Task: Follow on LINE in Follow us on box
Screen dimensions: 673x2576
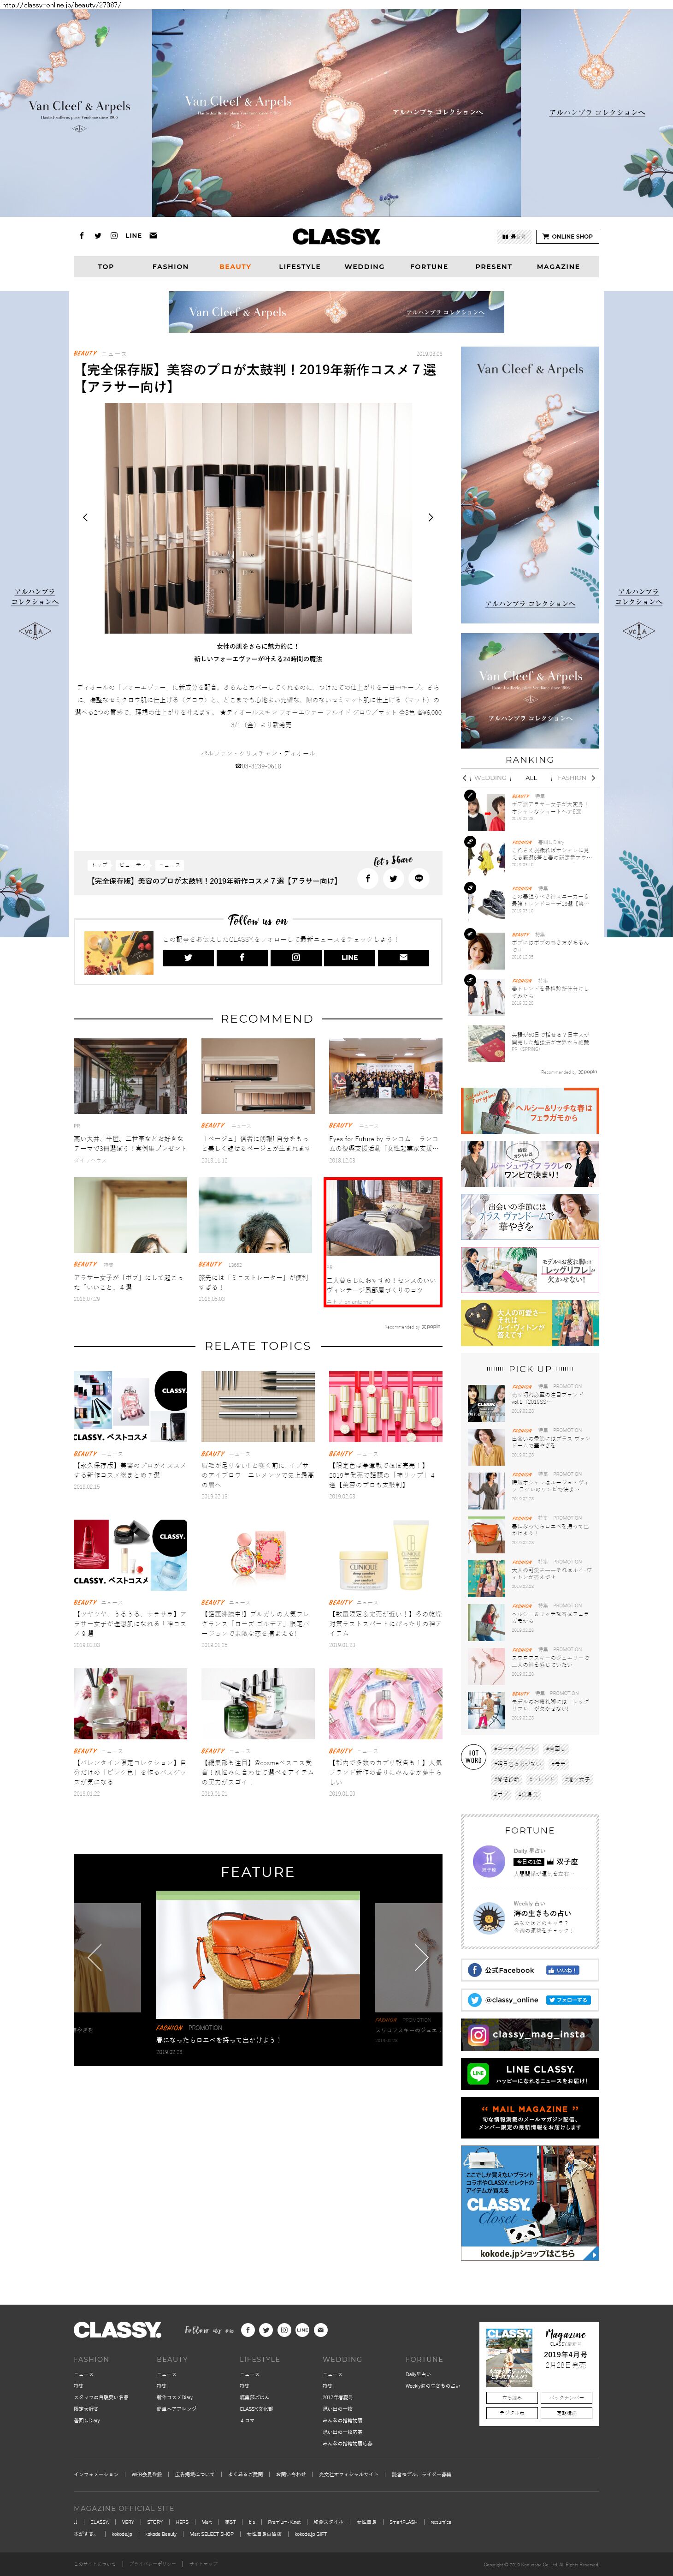Action: [x=349, y=957]
